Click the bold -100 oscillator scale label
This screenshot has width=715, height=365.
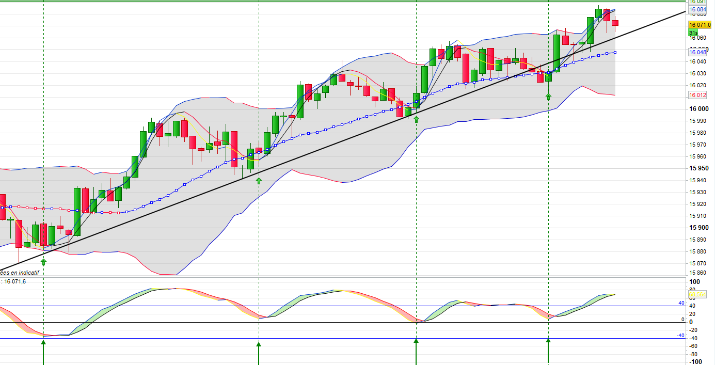point(695,362)
